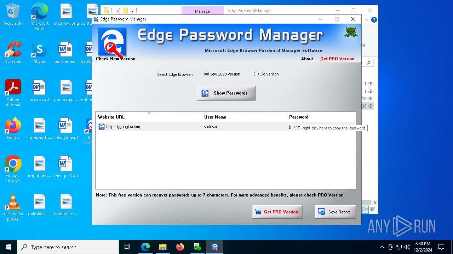
Task: Open File Explorer from the taskbar
Action: tap(162, 247)
